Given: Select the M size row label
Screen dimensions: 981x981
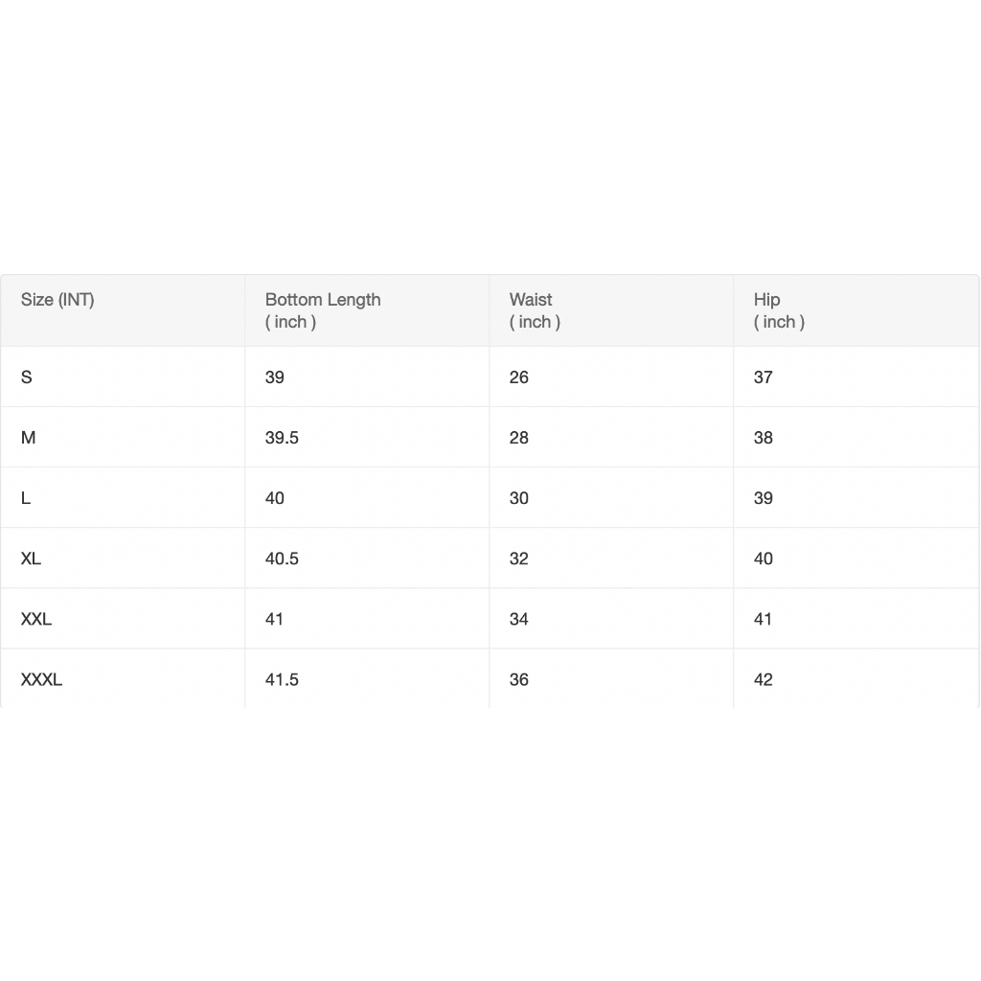Looking at the screenshot, I should point(28,437).
